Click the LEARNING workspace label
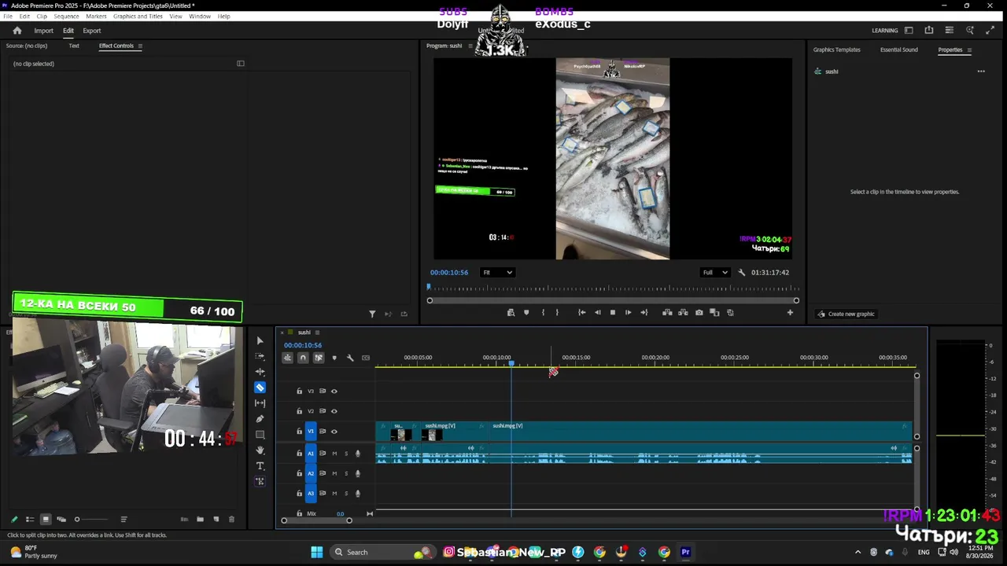This screenshot has width=1007, height=566. pos(885,31)
